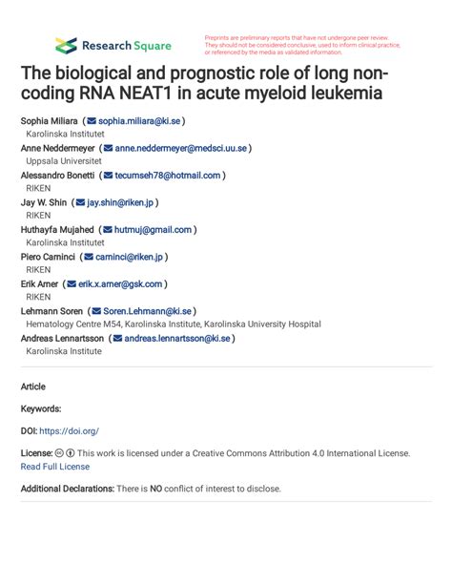
Task: Click the Research Square logo icon
Action: (x=66, y=46)
